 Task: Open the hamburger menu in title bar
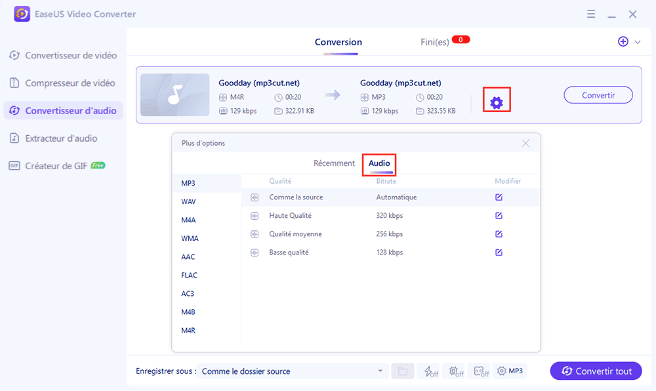[590, 14]
